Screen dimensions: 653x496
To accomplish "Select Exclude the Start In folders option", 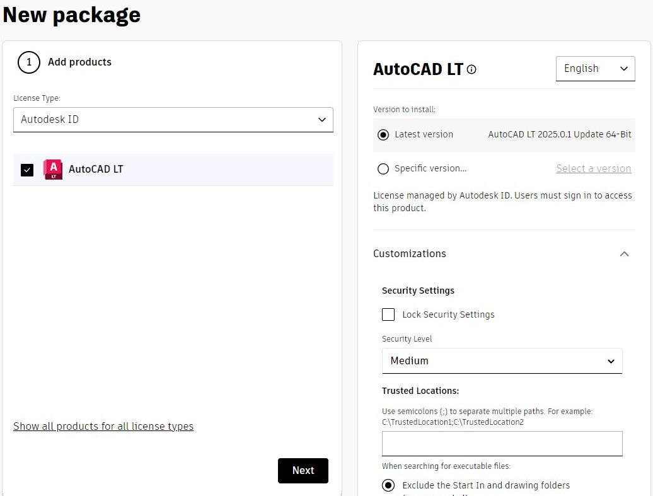I will [x=389, y=485].
